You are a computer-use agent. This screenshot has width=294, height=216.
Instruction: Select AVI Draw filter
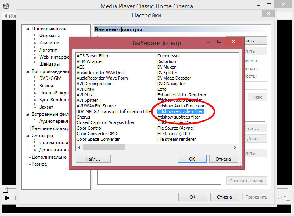86,89
